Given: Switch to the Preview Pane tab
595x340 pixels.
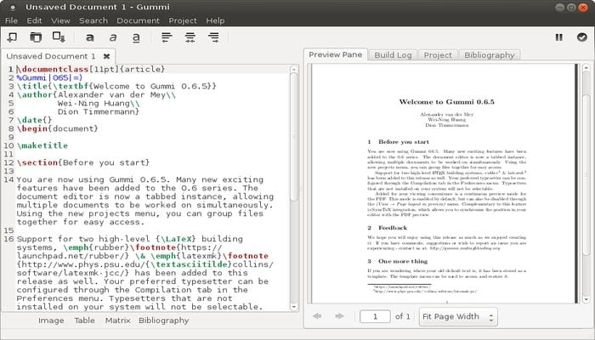Looking at the screenshot, I should tap(336, 54).
